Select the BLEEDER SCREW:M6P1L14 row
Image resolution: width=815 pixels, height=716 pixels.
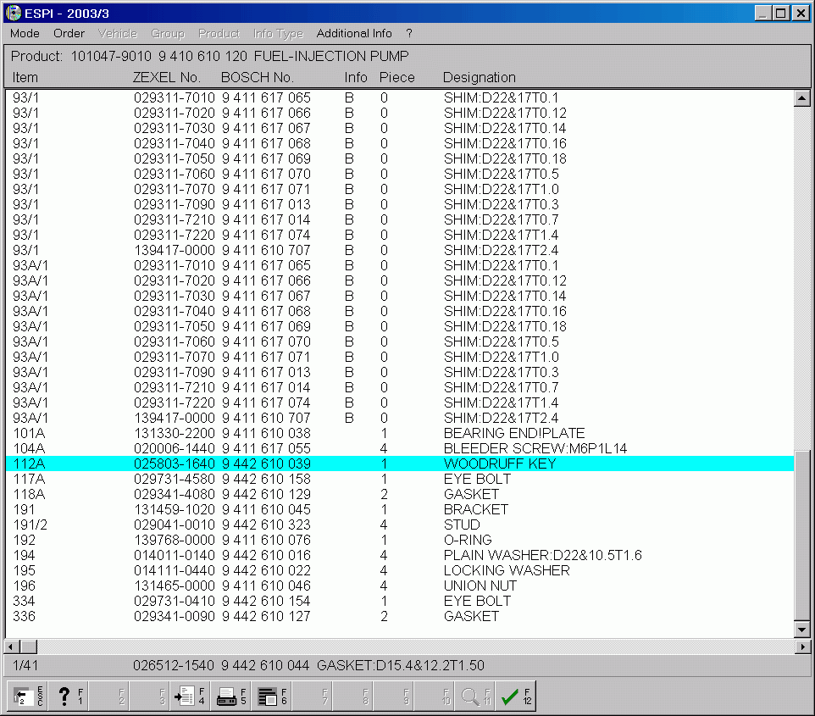tap(399, 448)
